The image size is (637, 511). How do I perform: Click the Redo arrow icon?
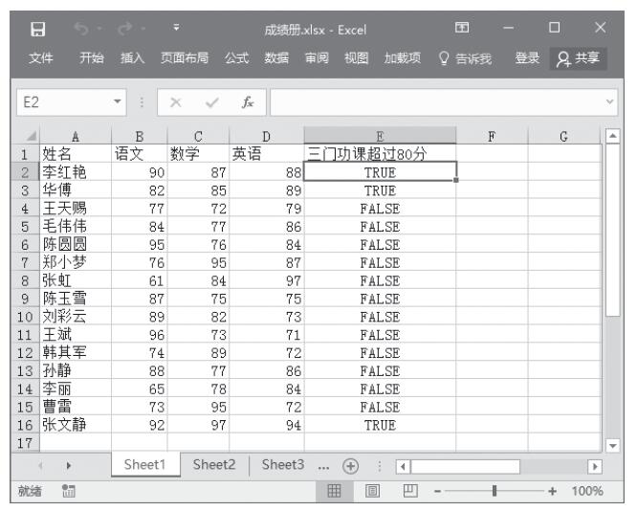[122, 26]
